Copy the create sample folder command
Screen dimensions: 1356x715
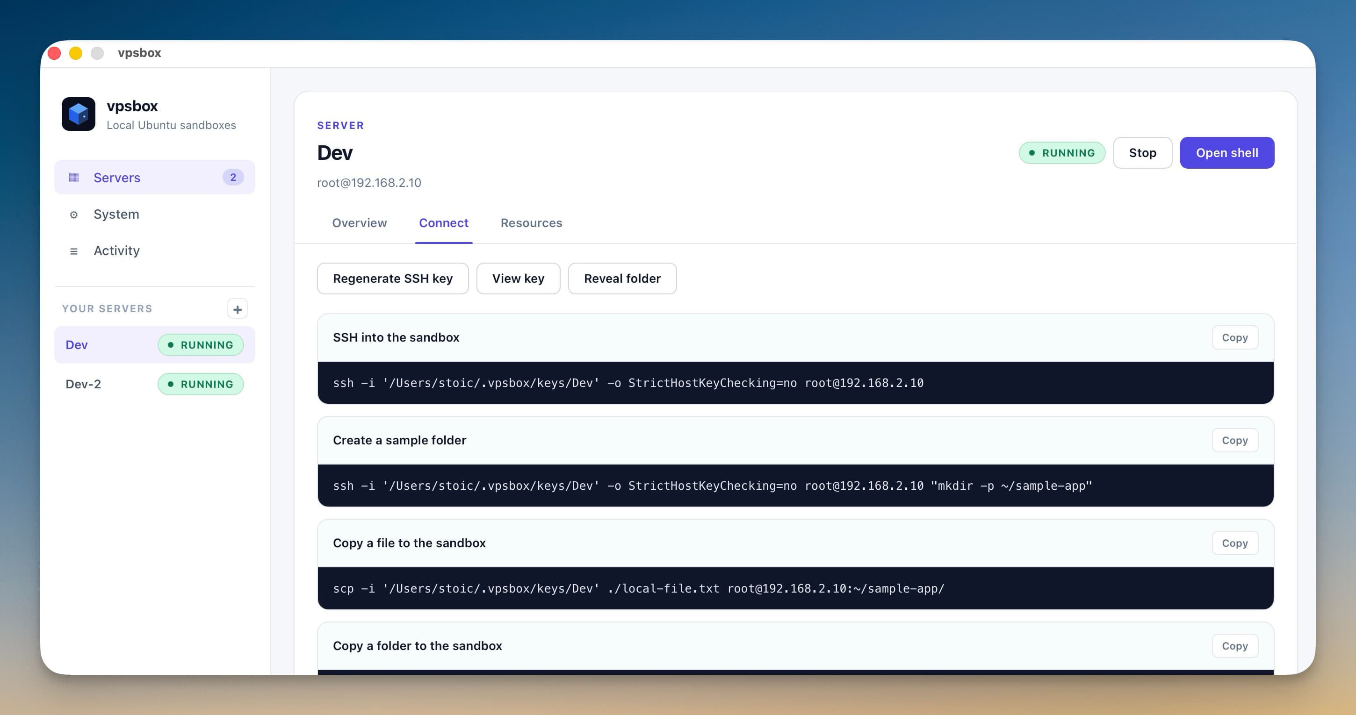[1235, 440]
